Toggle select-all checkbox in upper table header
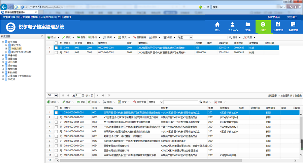The image size is (303, 163). tap(56, 43)
